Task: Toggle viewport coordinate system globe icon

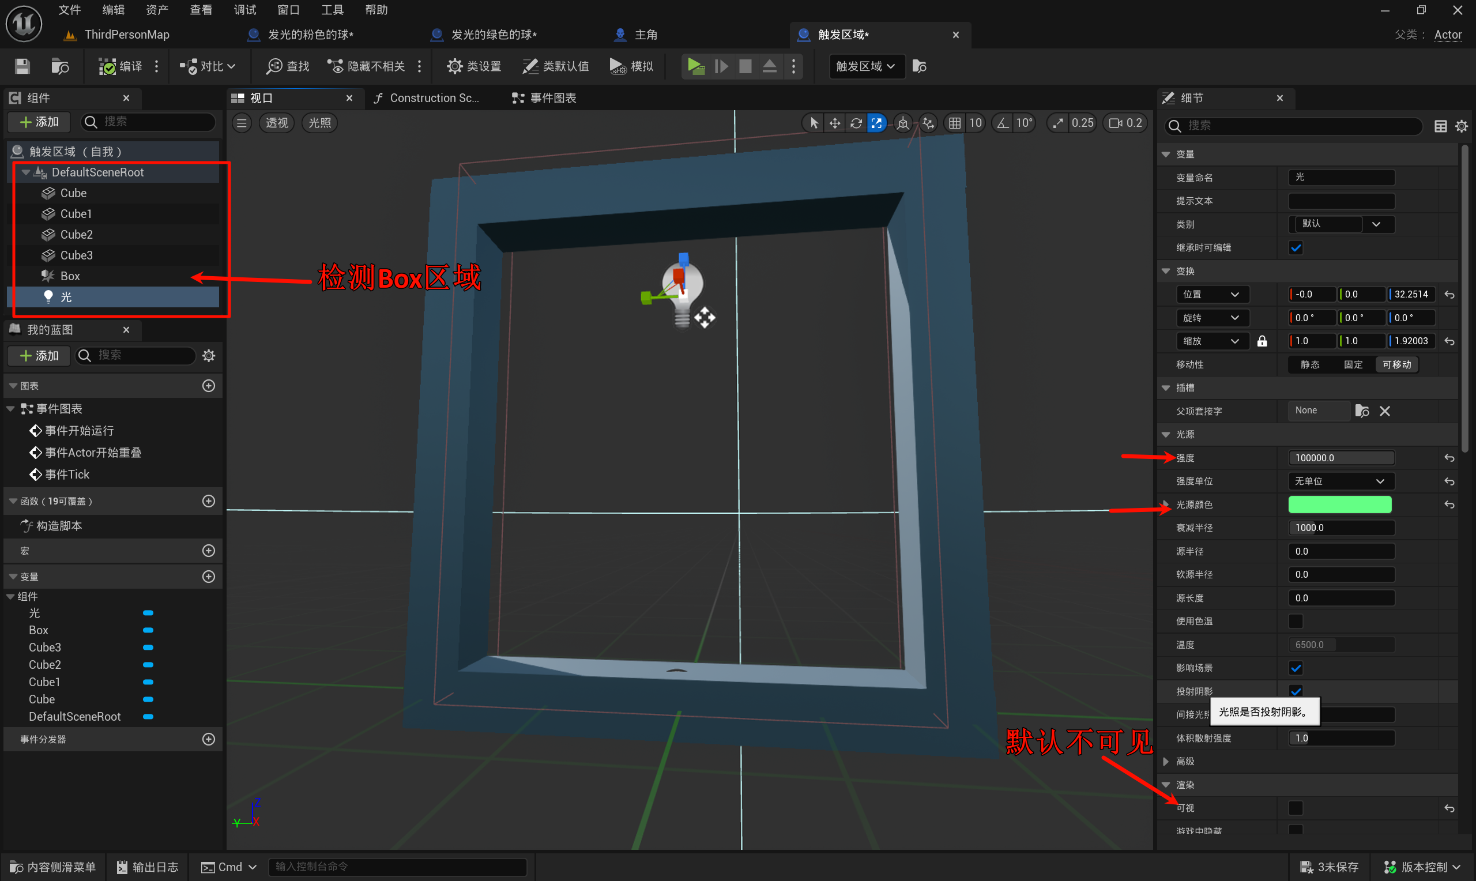Action: 903,123
